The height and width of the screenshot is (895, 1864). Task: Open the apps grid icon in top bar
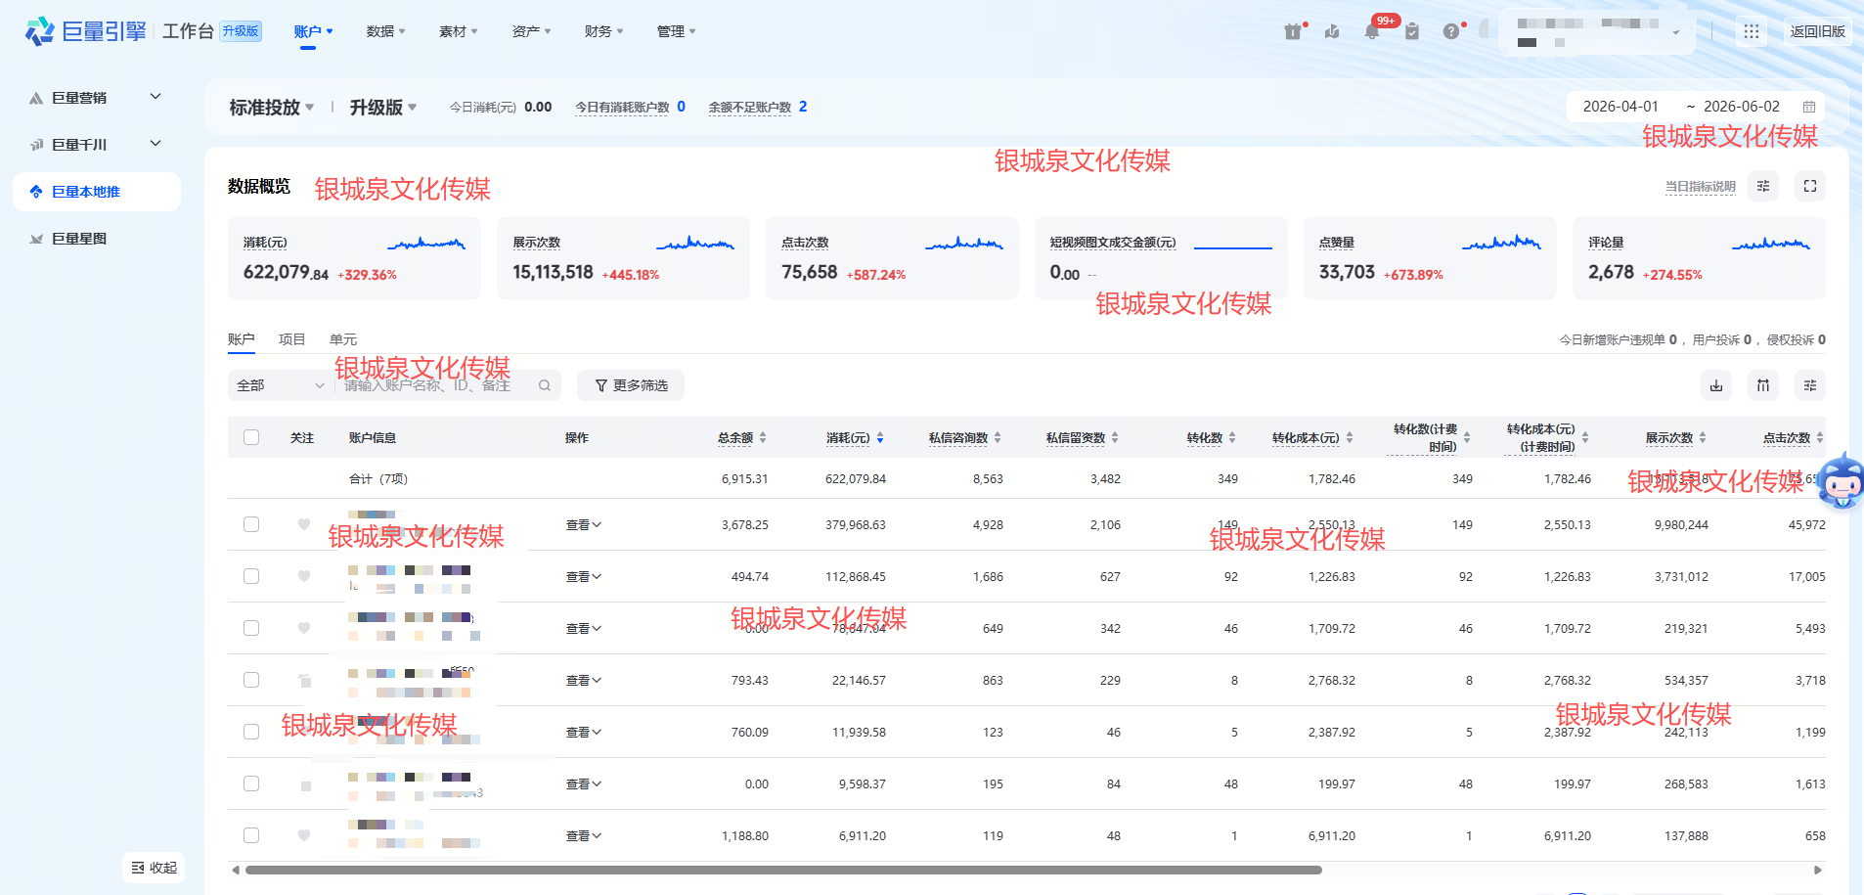coord(1752,31)
